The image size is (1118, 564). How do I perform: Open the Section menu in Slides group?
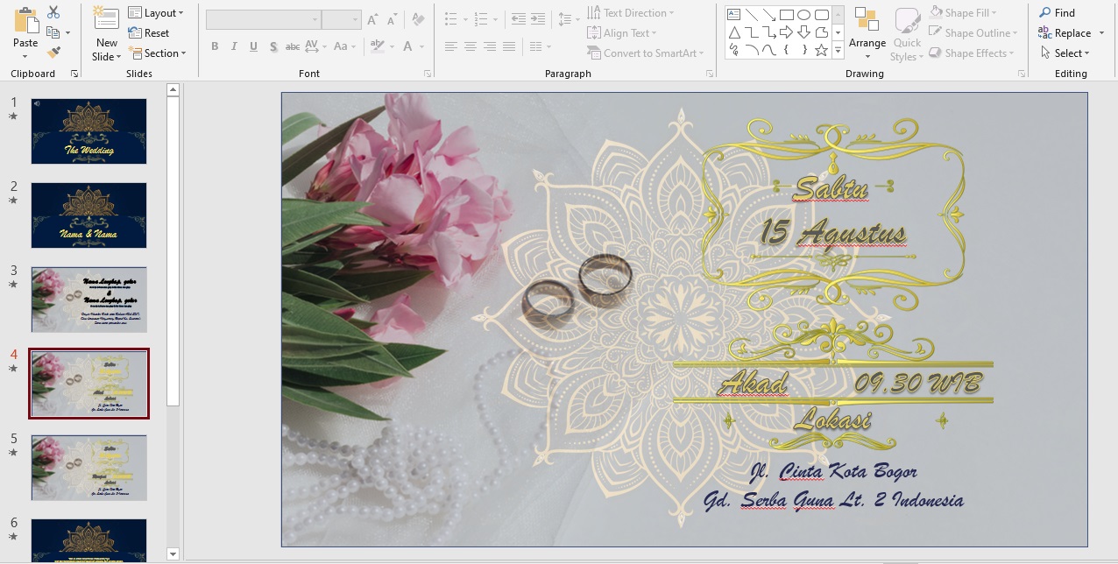point(159,53)
